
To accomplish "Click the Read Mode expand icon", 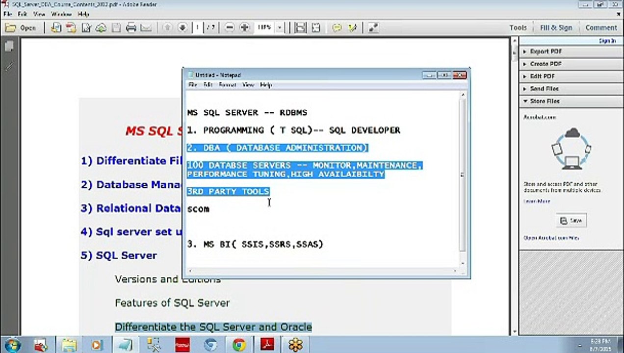I will pyautogui.click(x=373, y=28).
